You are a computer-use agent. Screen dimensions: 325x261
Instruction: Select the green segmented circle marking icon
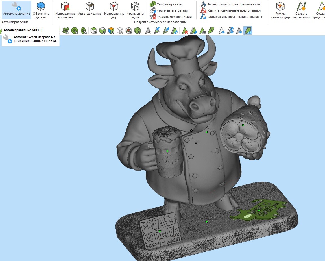pyautogui.click(x=75, y=31)
